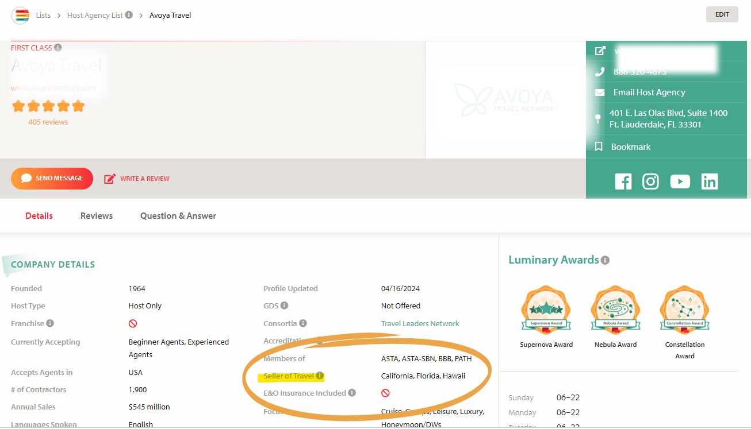Image resolution: width=751 pixels, height=429 pixels.
Task: Open the Seller of Travel info icon
Action: [320, 376]
